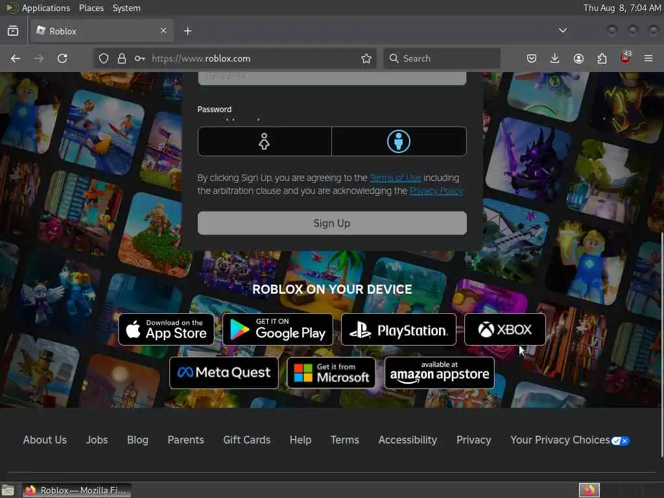The image size is (664, 498).
Task: Click Get it on Google Play badge
Action: (x=278, y=329)
